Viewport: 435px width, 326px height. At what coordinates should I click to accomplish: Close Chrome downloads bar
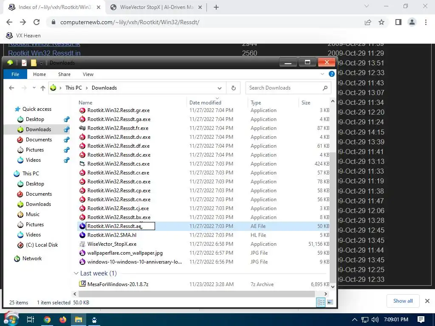click(x=427, y=301)
